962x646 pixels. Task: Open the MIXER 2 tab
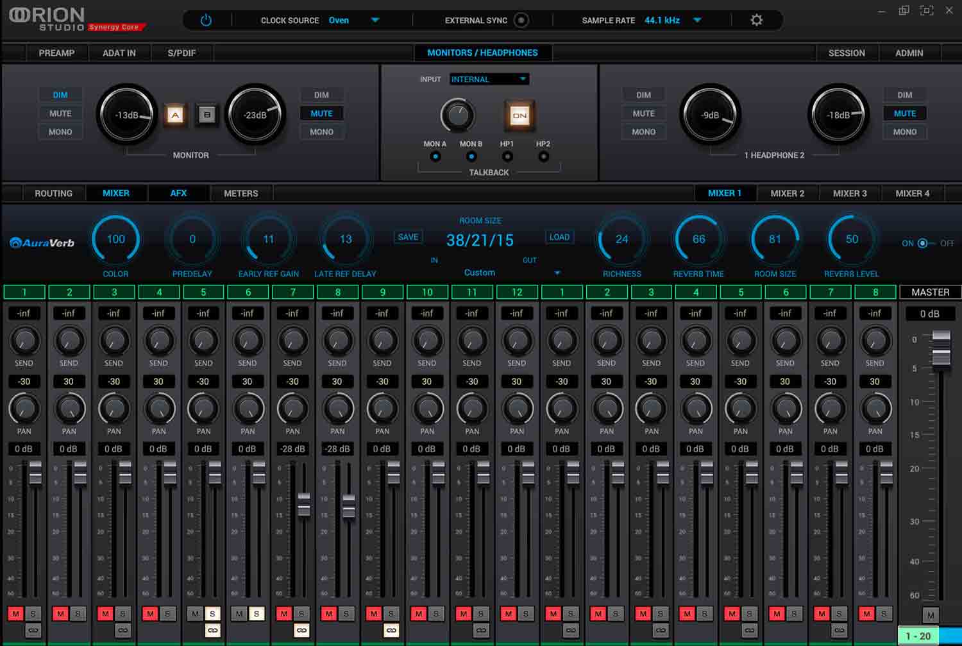click(x=787, y=193)
